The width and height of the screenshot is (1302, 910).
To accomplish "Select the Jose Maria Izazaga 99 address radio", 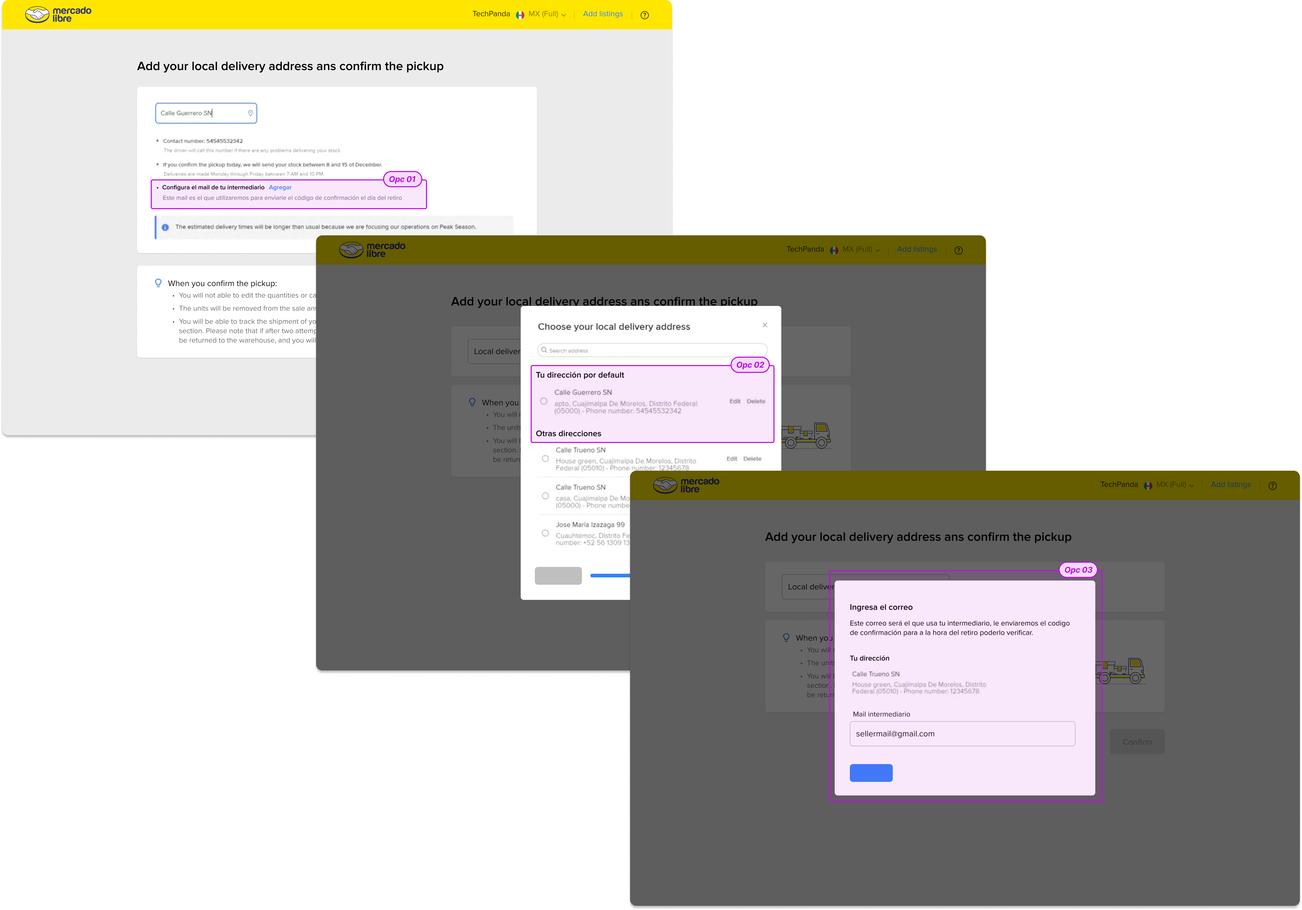I will point(545,533).
